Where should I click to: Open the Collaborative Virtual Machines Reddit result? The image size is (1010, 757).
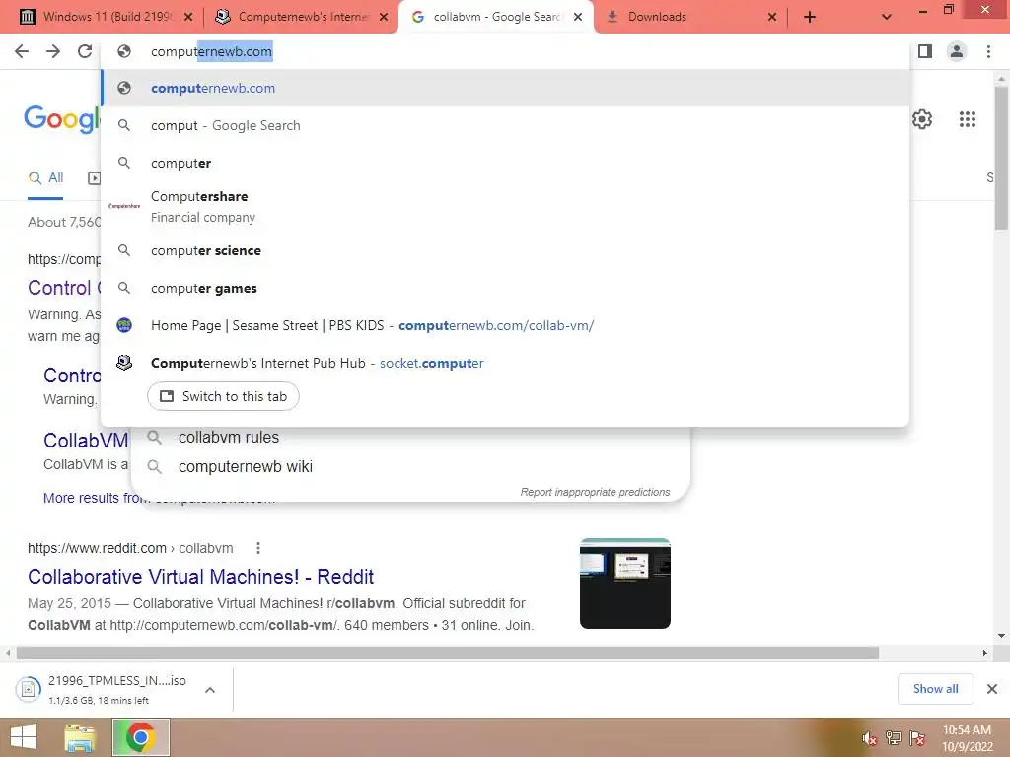(x=200, y=576)
